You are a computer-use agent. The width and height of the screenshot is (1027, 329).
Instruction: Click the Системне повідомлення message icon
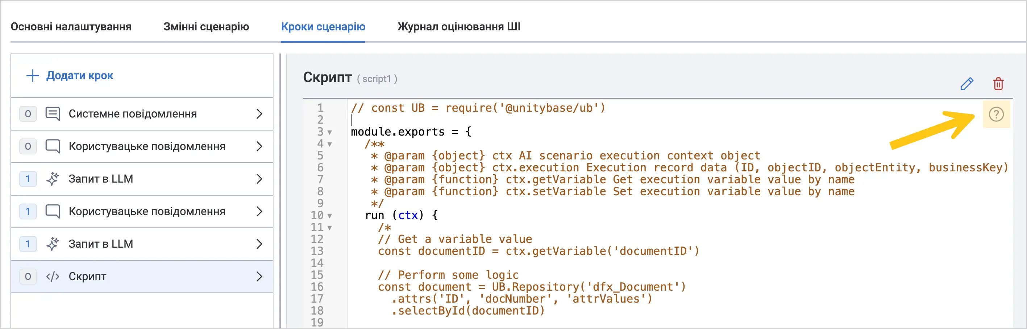[x=53, y=114]
